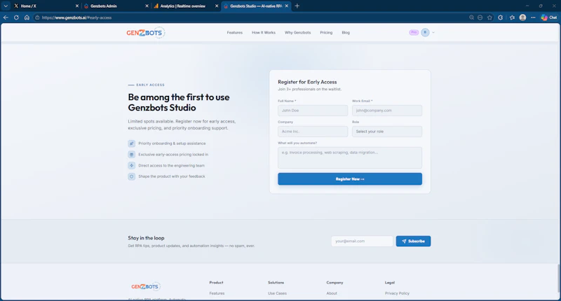
Task: Open the footer Privacy Policy link
Action: (x=397, y=293)
